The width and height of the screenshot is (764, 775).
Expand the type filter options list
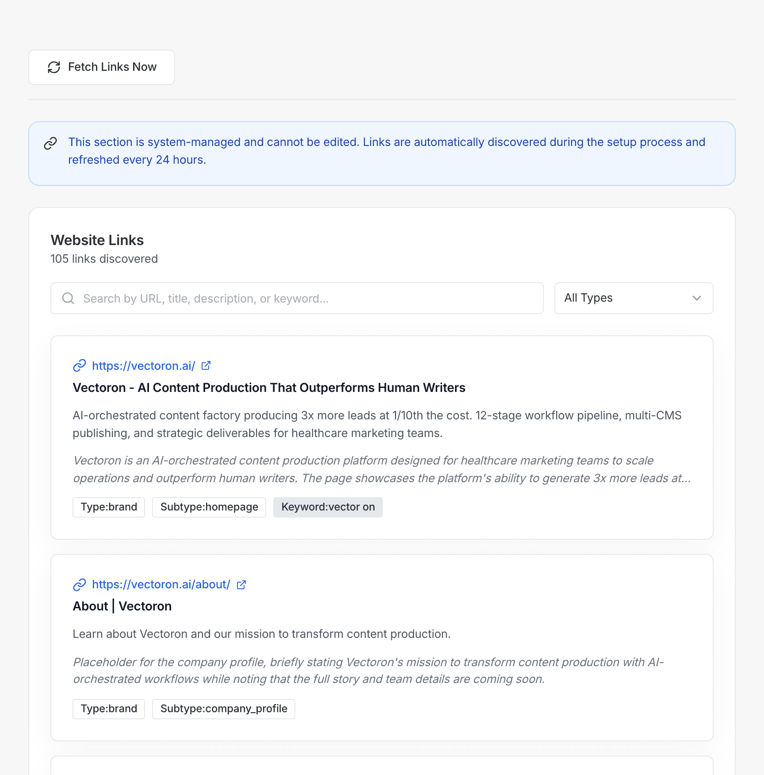[x=633, y=298]
